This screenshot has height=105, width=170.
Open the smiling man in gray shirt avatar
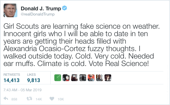(x=99, y=78)
